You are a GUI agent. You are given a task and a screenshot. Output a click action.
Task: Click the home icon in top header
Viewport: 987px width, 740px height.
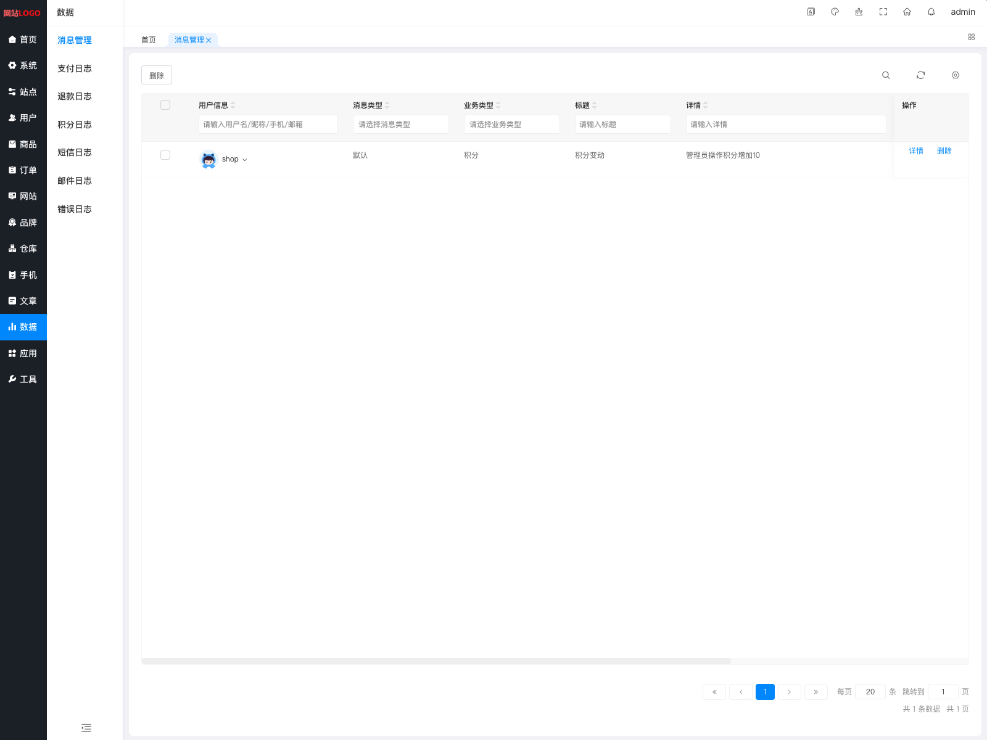907,12
